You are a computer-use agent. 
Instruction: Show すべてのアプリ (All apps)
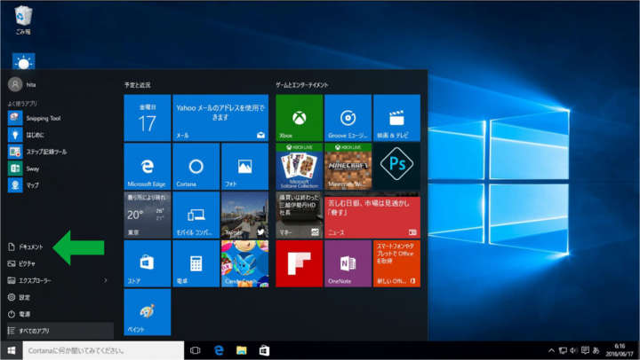tap(60, 331)
